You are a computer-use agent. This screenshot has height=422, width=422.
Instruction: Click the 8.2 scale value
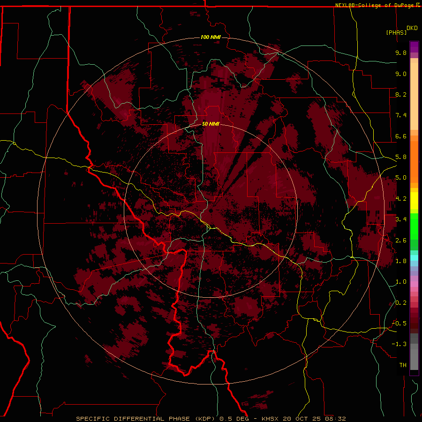coord(401,94)
